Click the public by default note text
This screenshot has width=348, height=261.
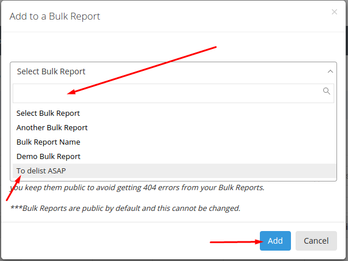(126, 208)
